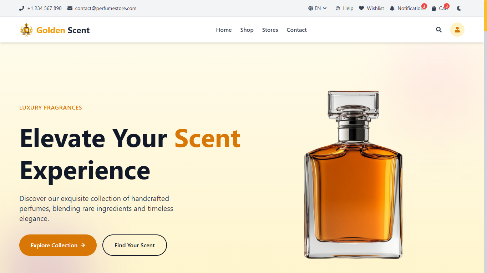
Task: Click the search magnifier icon
Action: (x=439, y=30)
